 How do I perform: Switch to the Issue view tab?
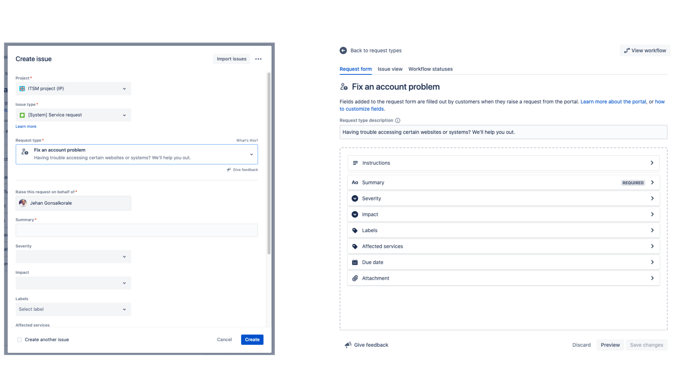[x=390, y=69]
